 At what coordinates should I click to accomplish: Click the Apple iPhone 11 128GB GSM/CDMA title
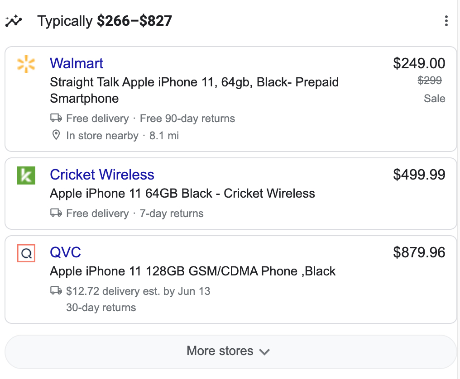click(192, 271)
